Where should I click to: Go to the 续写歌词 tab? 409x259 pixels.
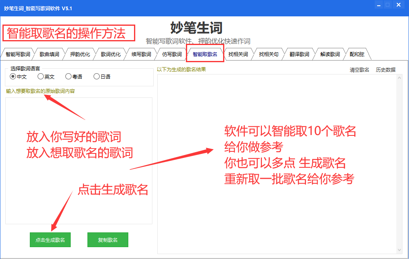click(x=141, y=54)
